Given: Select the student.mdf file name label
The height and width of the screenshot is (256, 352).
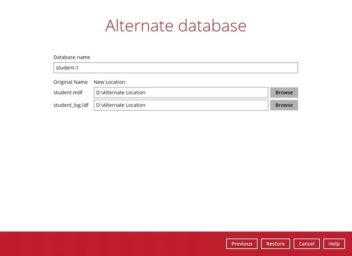Looking at the screenshot, I should coord(68,92).
